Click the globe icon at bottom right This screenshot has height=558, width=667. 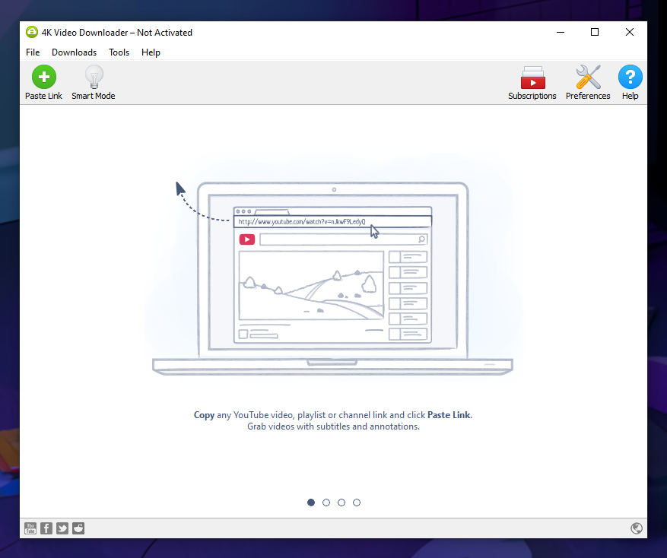(637, 528)
